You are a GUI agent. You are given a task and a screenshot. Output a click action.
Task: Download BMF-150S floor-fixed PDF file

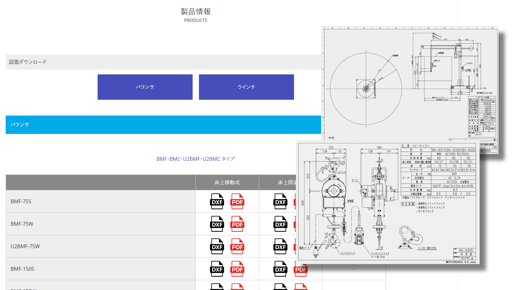click(x=300, y=270)
